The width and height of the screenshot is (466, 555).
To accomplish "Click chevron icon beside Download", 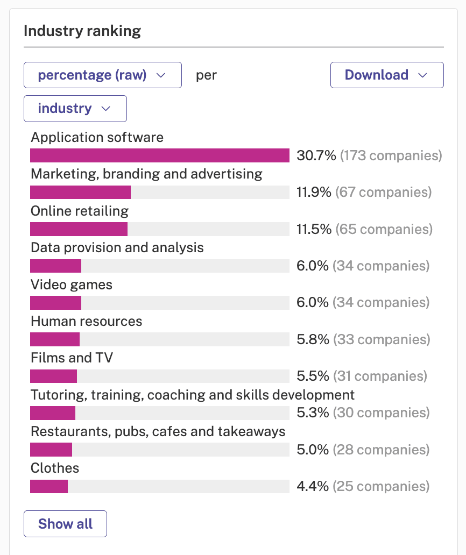I will (422, 75).
